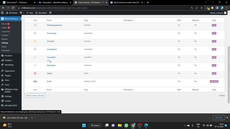Screen dimensions: 230x129
Task: Open WhatsApp from the taskbar
Action: click(x=126, y=125)
